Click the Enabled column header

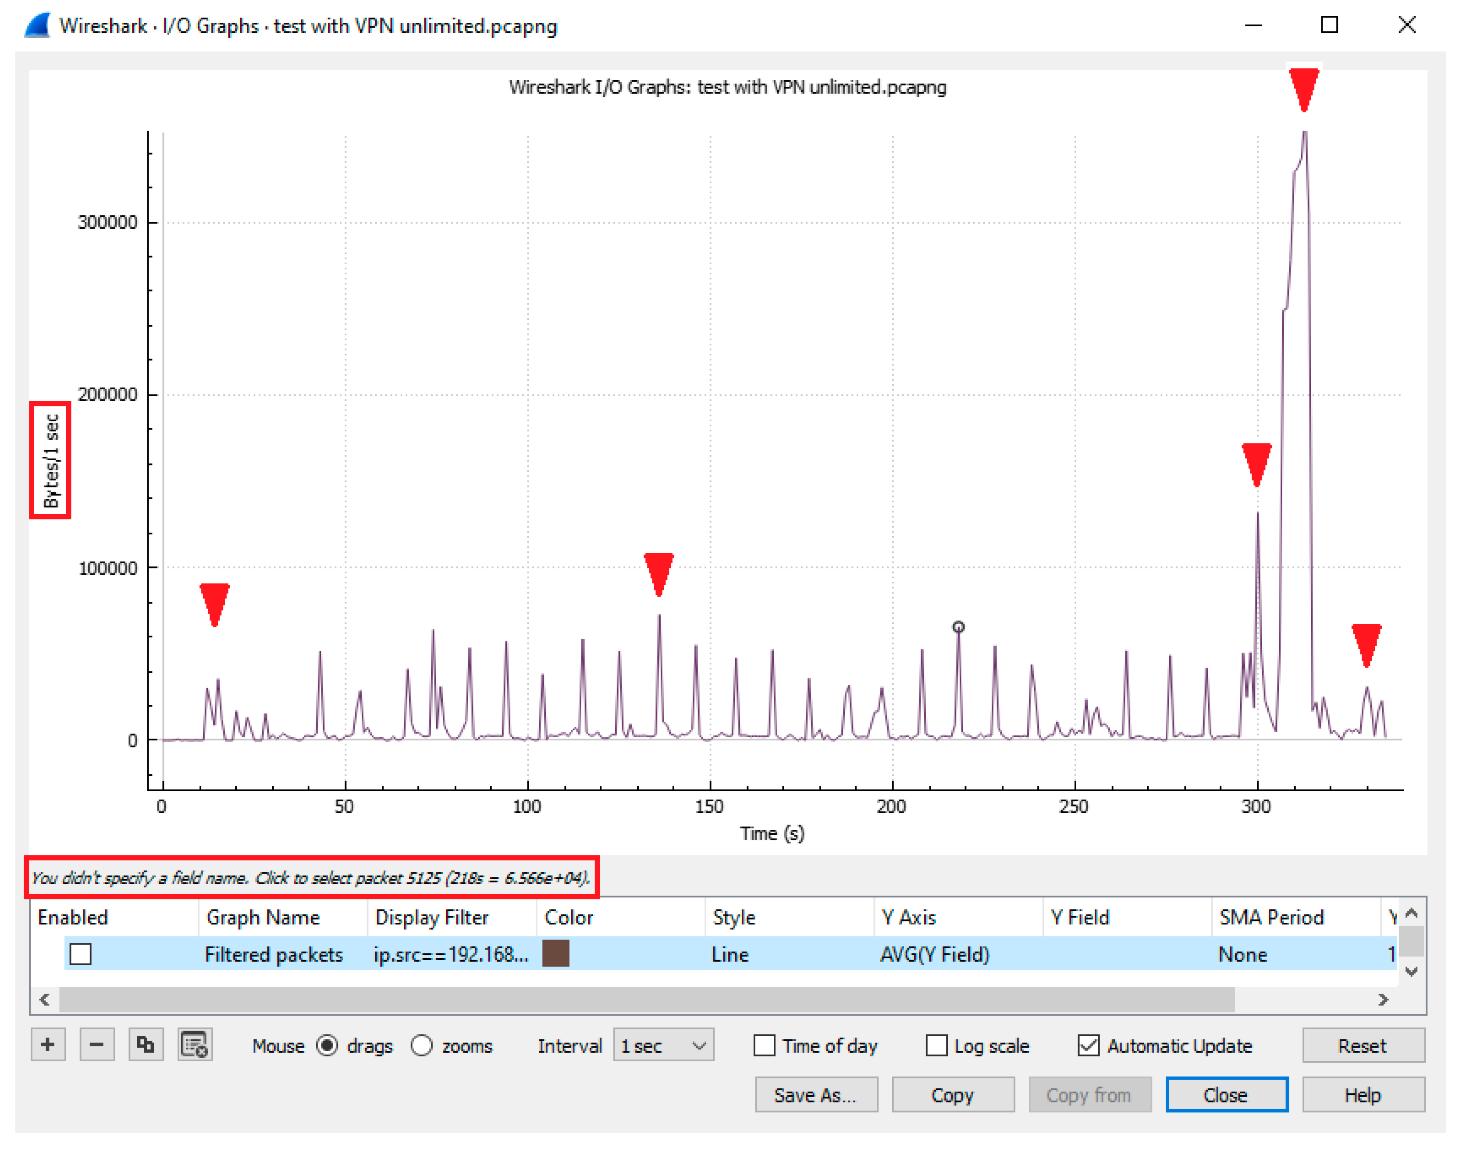[x=115, y=917]
